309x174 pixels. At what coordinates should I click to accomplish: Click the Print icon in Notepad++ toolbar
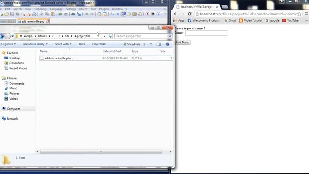(34, 14)
